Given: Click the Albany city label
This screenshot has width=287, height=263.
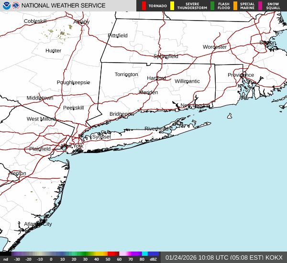Looking at the screenshot, I should click(x=81, y=22).
